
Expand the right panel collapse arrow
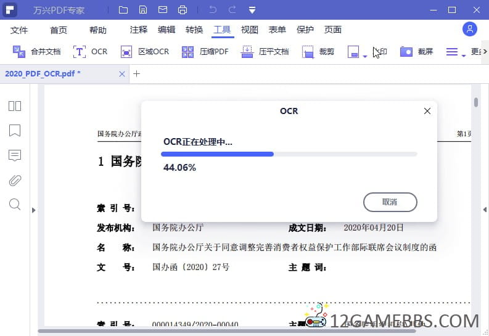pyautogui.click(x=485, y=210)
